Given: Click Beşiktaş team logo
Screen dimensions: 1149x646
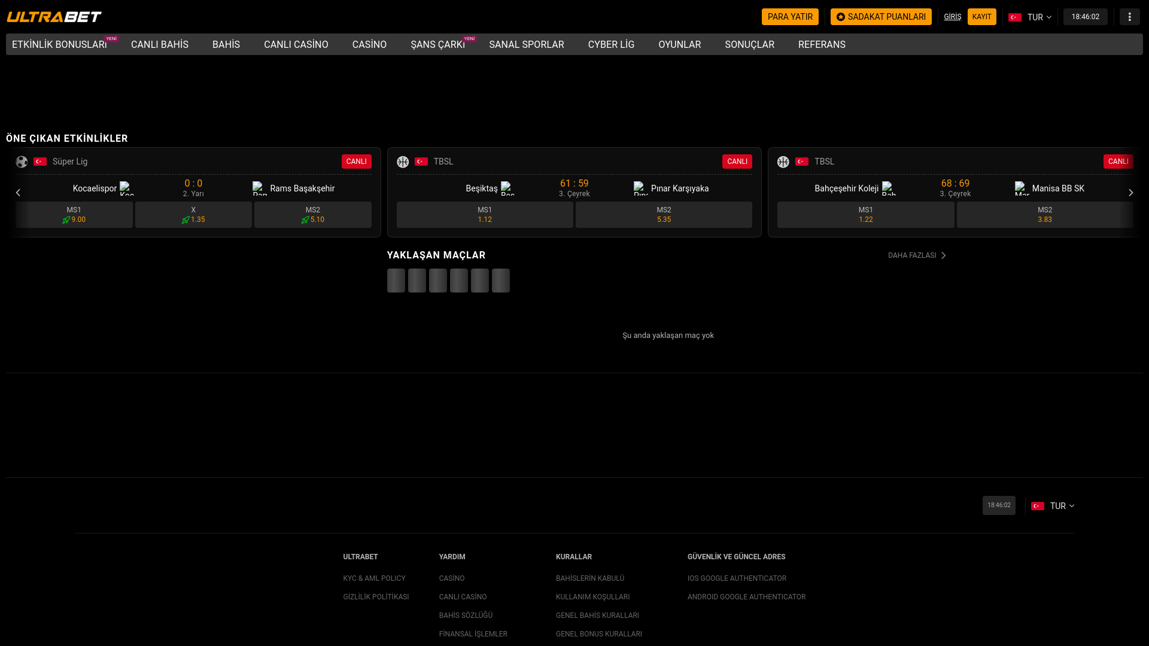Looking at the screenshot, I should click(508, 188).
